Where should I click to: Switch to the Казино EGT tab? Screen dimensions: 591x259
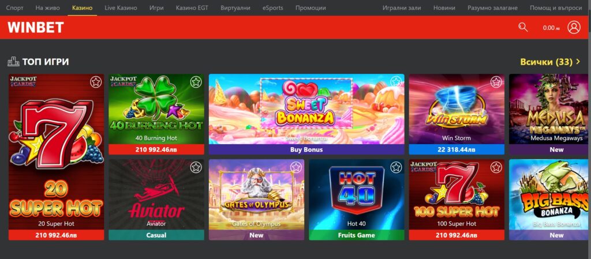pyautogui.click(x=192, y=7)
